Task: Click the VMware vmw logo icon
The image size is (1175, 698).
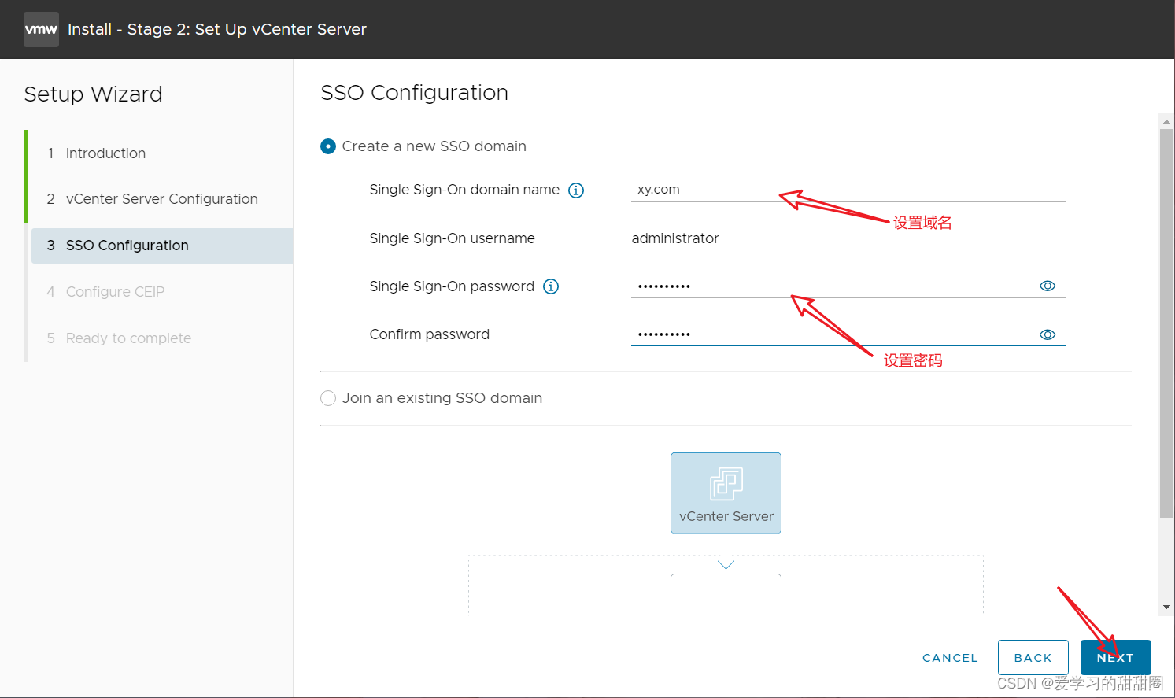Action: [41, 30]
